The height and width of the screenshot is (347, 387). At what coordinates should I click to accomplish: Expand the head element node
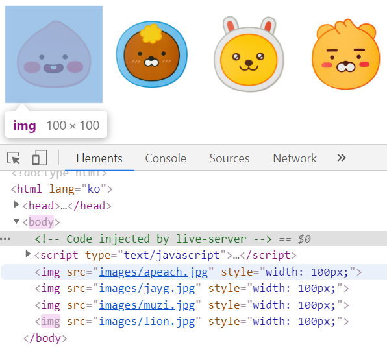[16, 204]
